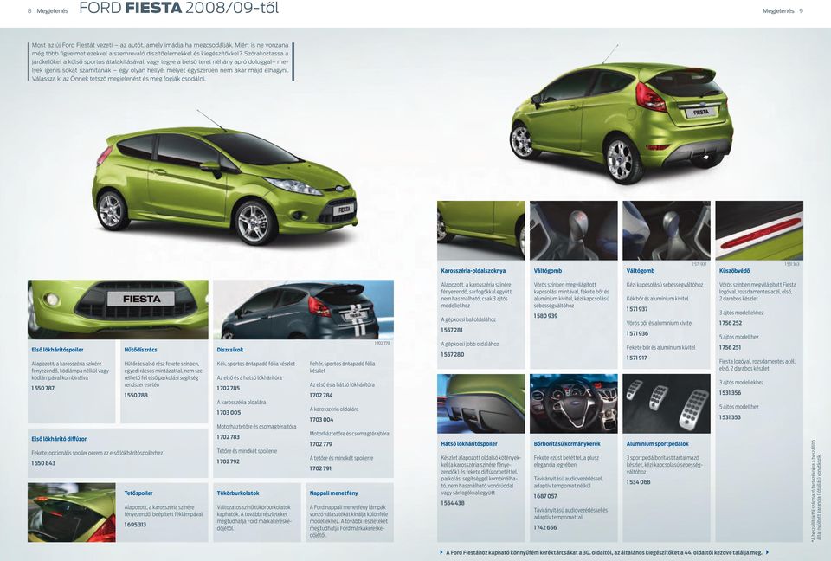Open the side skirt image above Karosszéria-oldalszoknya
The image size is (831, 561).
coord(480,230)
